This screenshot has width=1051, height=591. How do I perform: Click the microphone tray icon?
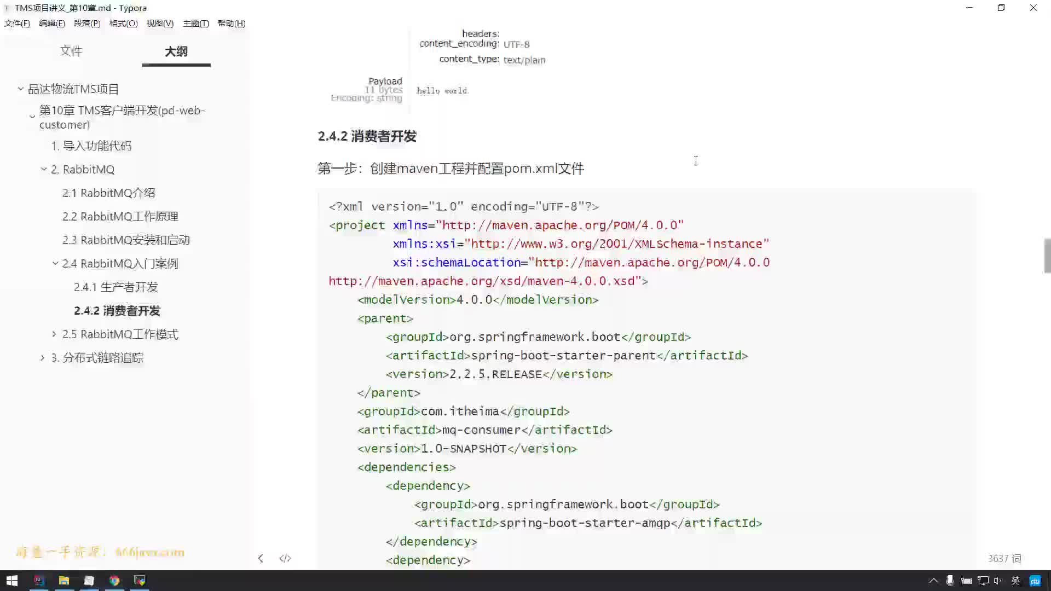click(x=950, y=581)
